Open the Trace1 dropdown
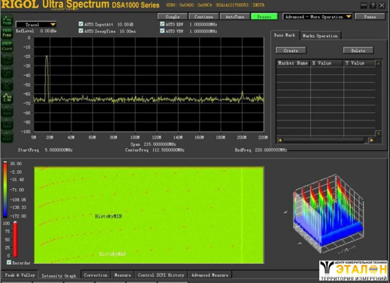Viewport: 390px width, 283px height. click(36, 25)
